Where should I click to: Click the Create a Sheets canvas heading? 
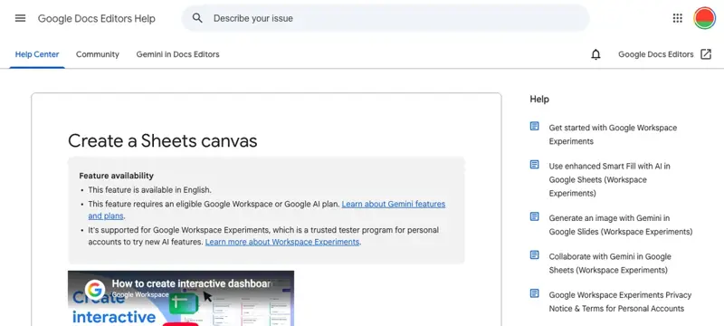(x=163, y=141)
